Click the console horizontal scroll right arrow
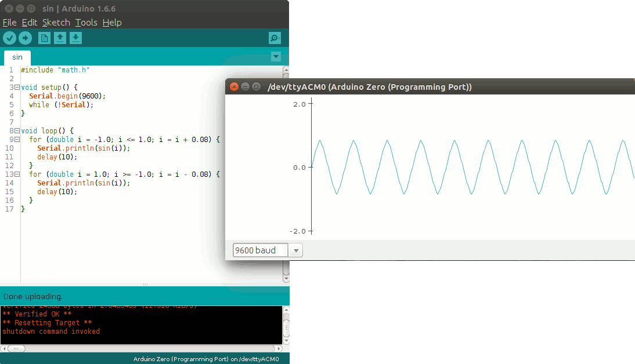The width and height of the screenshot is (635, 364). (x=279, y=348)
